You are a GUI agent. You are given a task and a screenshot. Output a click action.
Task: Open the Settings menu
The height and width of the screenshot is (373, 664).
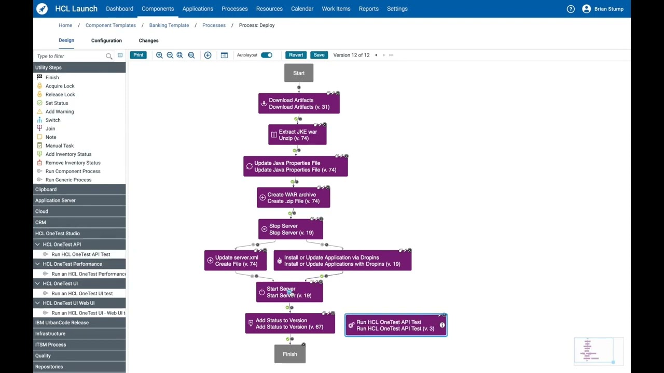coord(397,9)
